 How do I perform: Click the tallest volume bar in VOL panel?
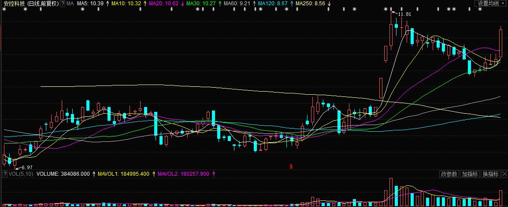coord(391,192)
